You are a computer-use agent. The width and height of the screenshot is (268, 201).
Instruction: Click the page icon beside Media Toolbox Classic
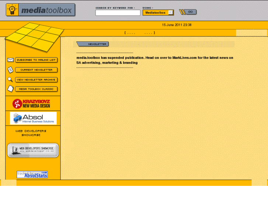click(10, 89)
